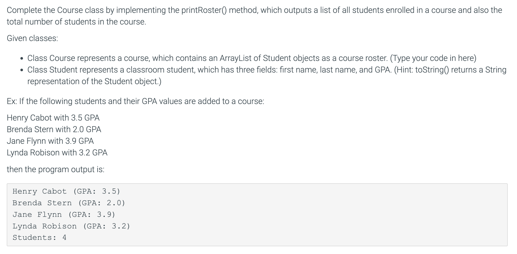Click output line 'Brenda Stern (GPA: 2.0)'
517x254 pixels.
pos(69,203)
